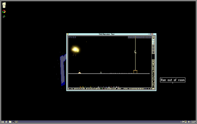Pick the gray square element in the bottom row
Image resolution: width=197 pixels, height=124 pixels.
click(98, 87)
